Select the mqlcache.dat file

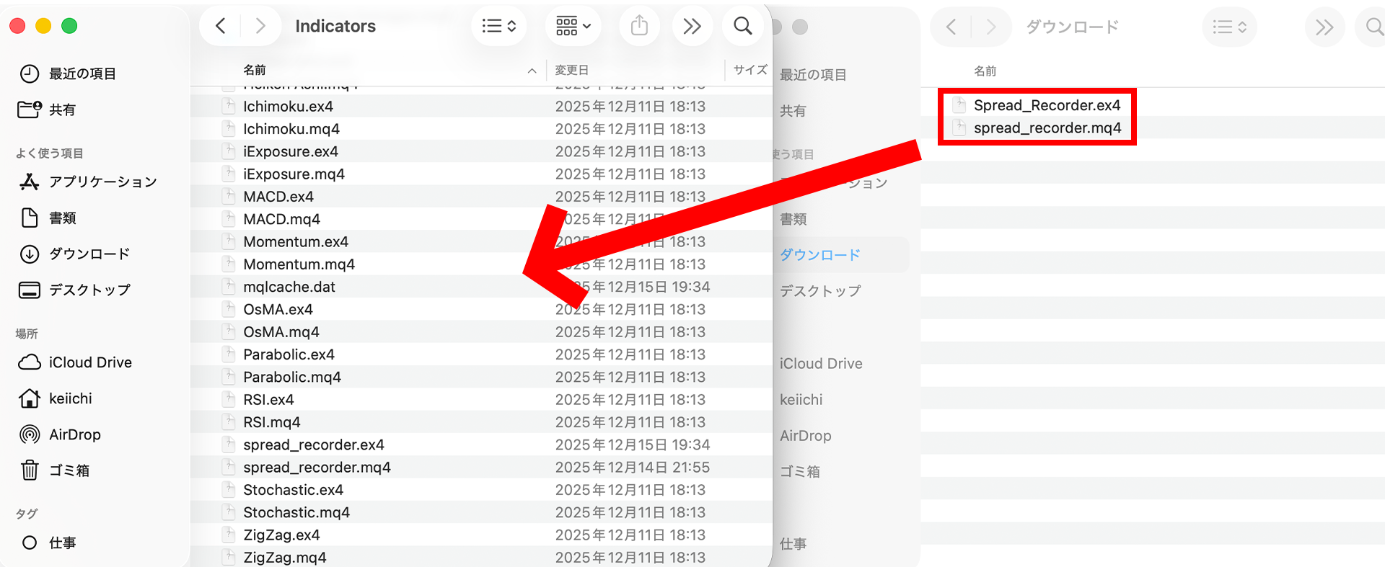pyautogui.click(x=289, y=287)
